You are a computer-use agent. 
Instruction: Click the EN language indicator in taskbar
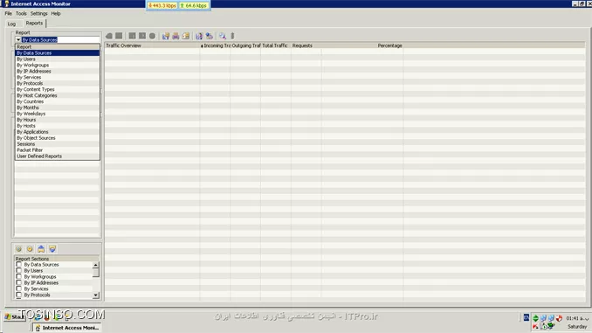(x=527, y=317)
